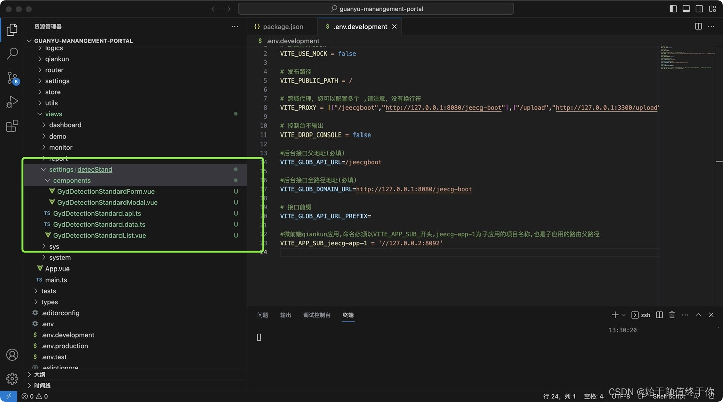Open .env.production in the explorer
This screenshot has width=723, height=402.
136,346
